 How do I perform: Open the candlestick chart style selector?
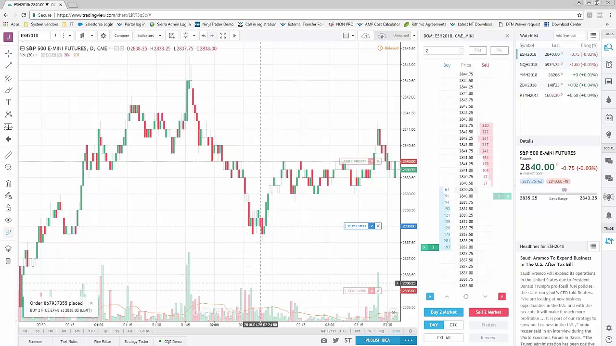[82, 36]
